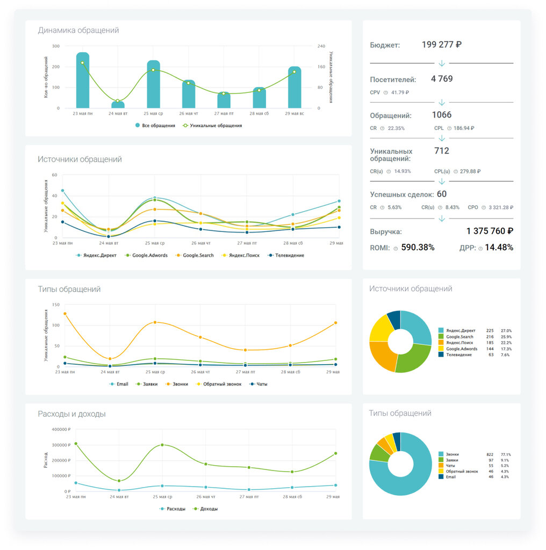Click the 77.1% value in Типы обращений legend

(506, 454)
